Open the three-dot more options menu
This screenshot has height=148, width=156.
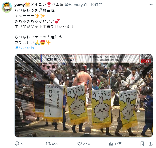(x=150, y=5)
